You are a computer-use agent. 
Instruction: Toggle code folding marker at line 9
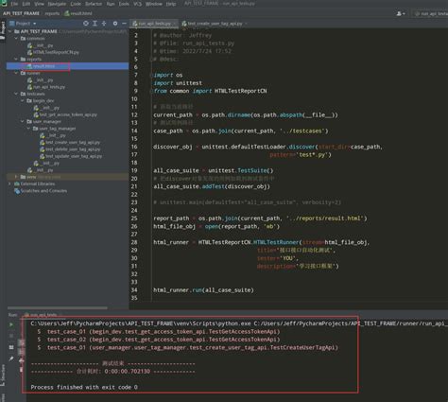tap(151, 91)
